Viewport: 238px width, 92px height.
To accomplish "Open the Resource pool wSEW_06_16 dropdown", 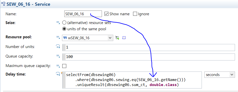I will tap(88, 38).
